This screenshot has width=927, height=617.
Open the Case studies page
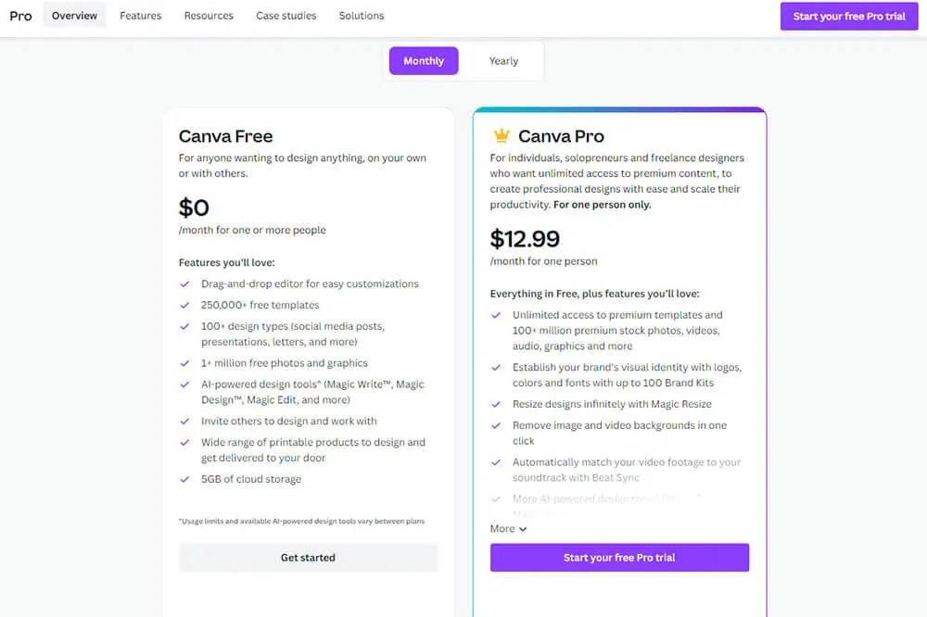286,15
